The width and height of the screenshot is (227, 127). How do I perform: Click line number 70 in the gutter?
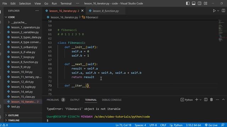[50, 73]
